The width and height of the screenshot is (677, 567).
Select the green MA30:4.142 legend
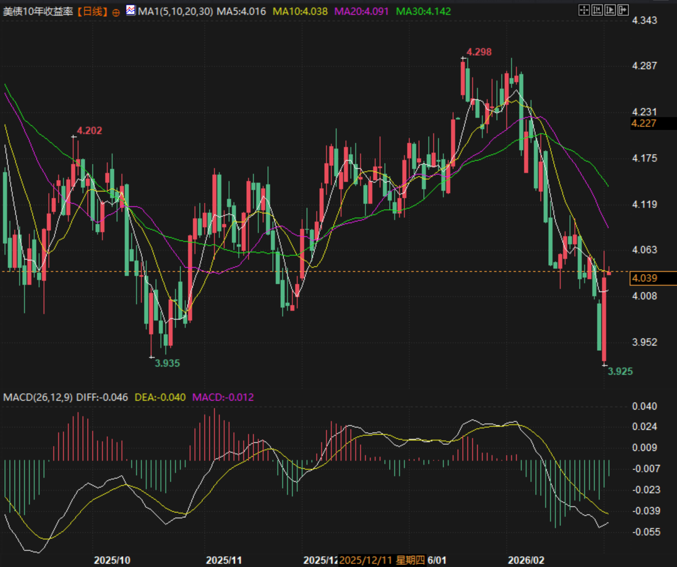pyautogui.click(x=423, y=11)
